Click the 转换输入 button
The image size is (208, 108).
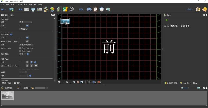[x=24, y=29]
